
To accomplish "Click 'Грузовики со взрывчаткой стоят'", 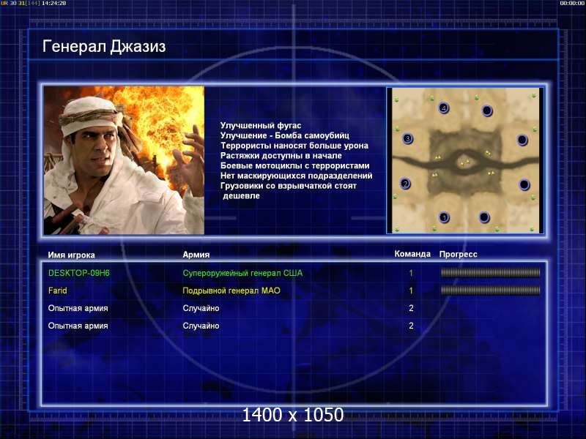I will tap(288, 186).
